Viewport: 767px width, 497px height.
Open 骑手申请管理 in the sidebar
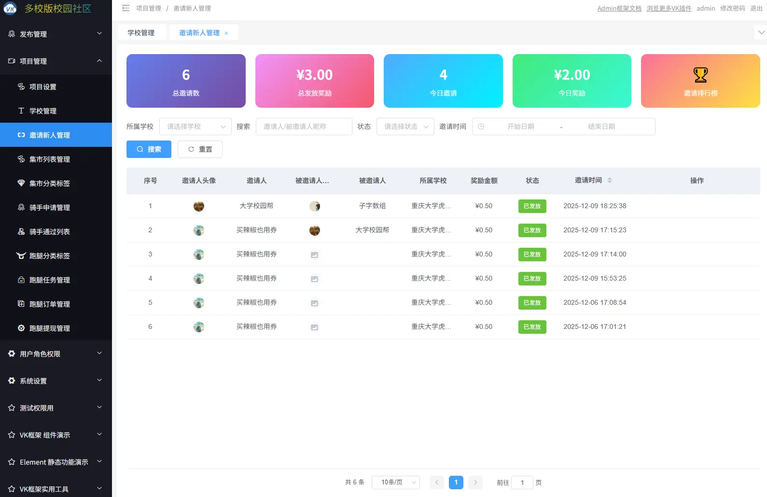[50, 208]
